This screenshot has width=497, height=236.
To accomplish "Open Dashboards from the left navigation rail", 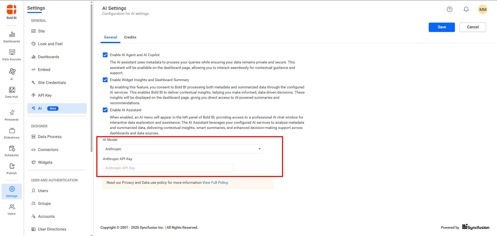I will click(x=12, y=37).
